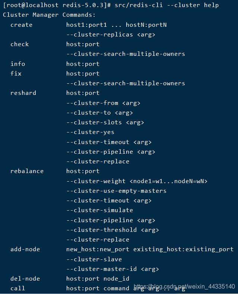The height and width of the screenshot is (294, 238).
Task: Click the 'create' command name
Action: click(21, 25)
